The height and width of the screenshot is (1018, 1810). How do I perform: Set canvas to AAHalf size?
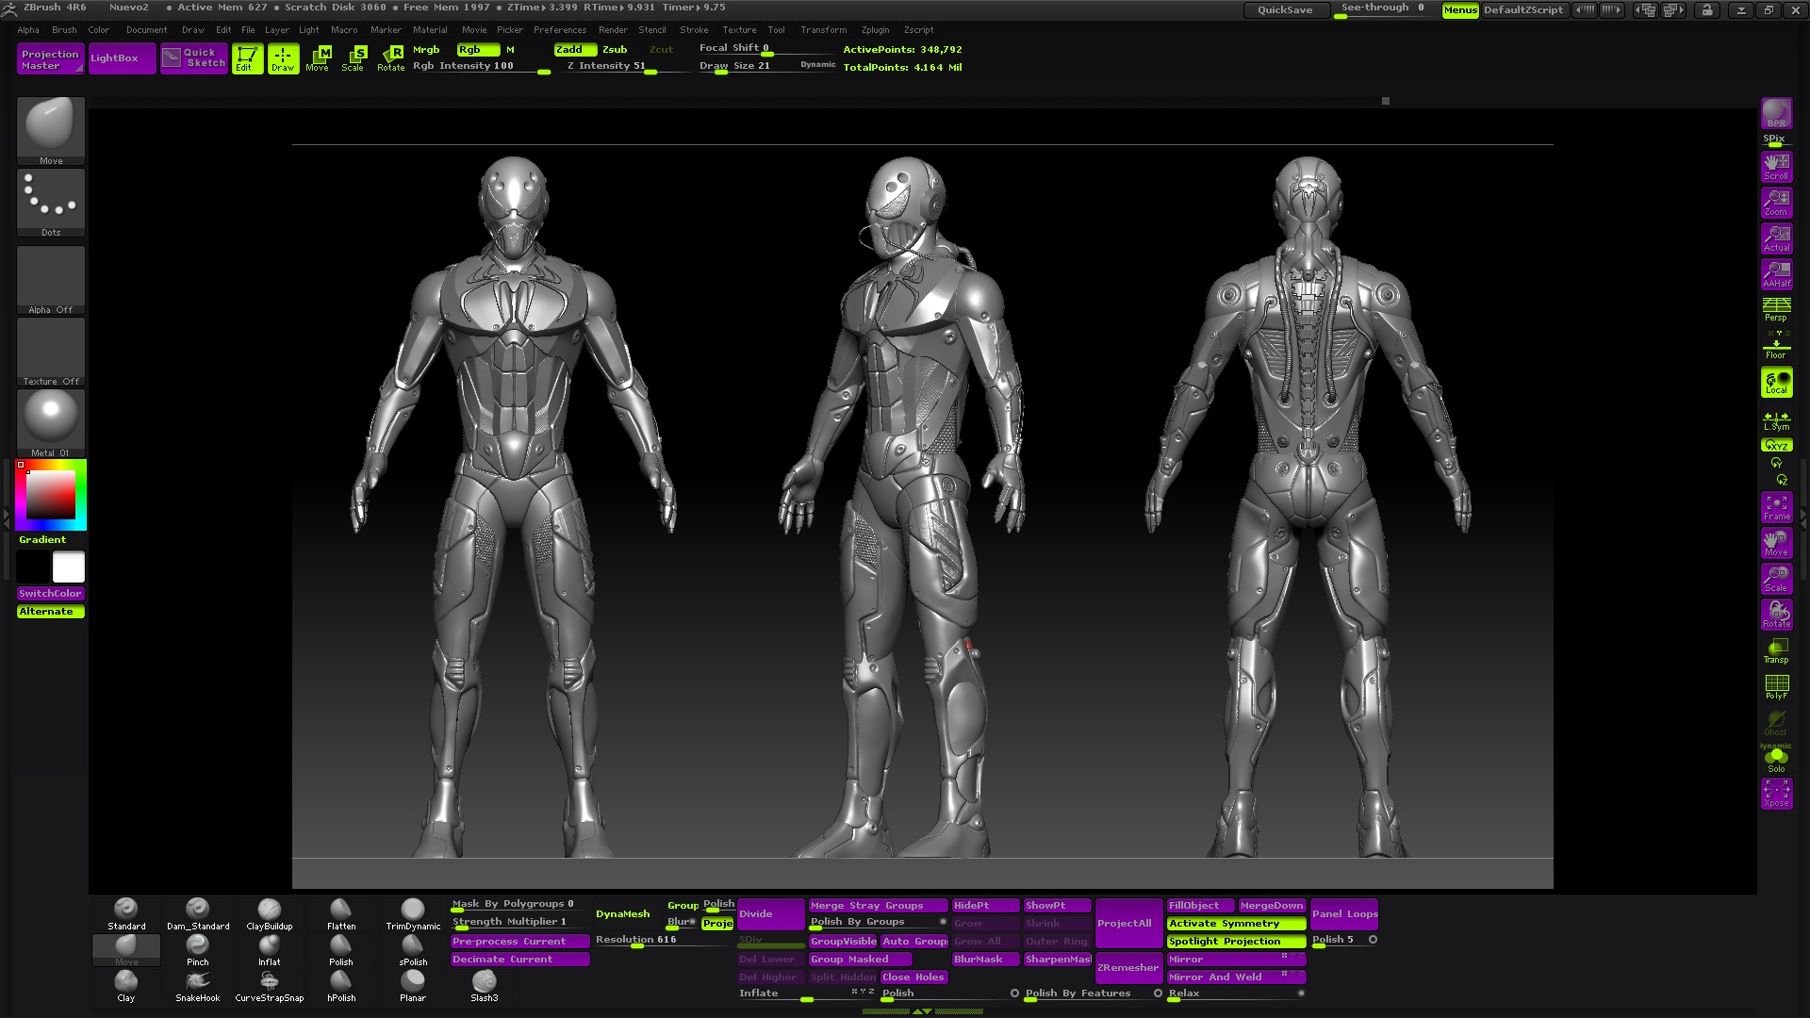coord(1776,274)
